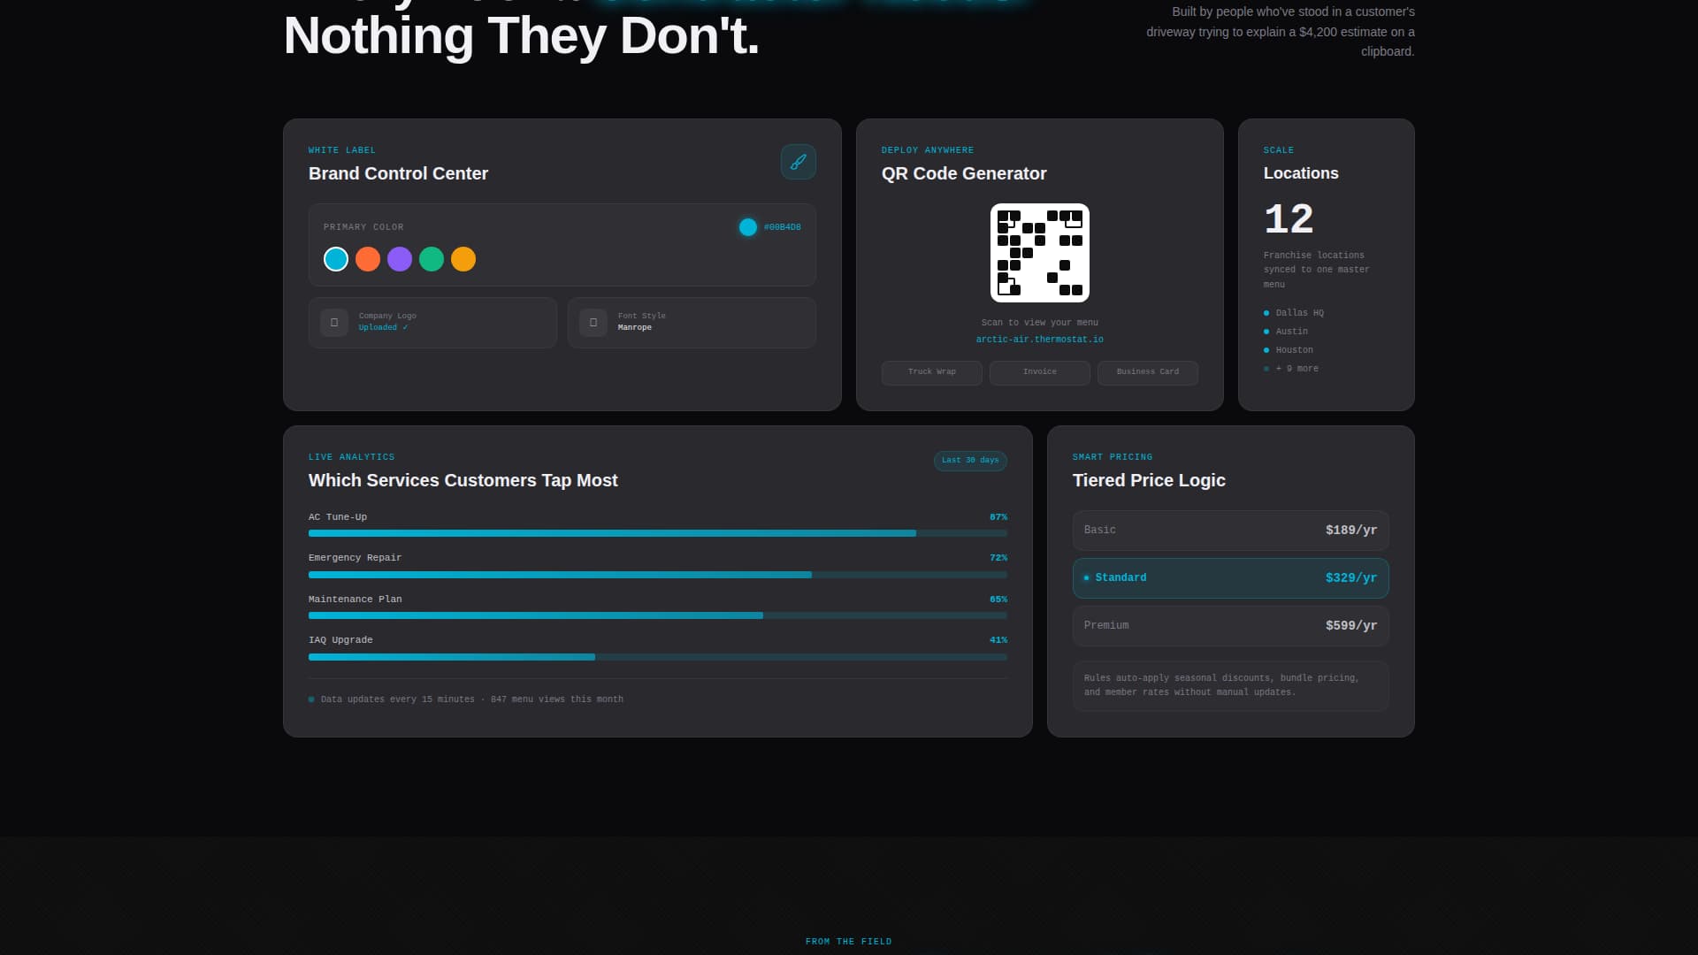The width and height of the screenshot is (1698, 955).
Task: Choose the green color swatch
Action: [x=432, y=259]
